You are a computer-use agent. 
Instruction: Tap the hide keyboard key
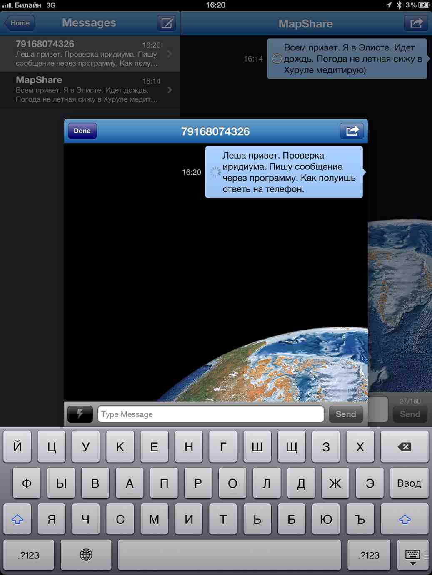[x=412, y=555]
